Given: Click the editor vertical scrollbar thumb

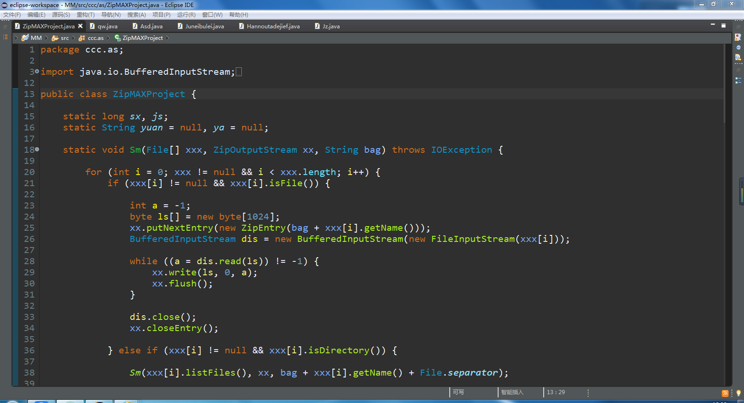Looking at the screenshot, I should tap(724, 84).
